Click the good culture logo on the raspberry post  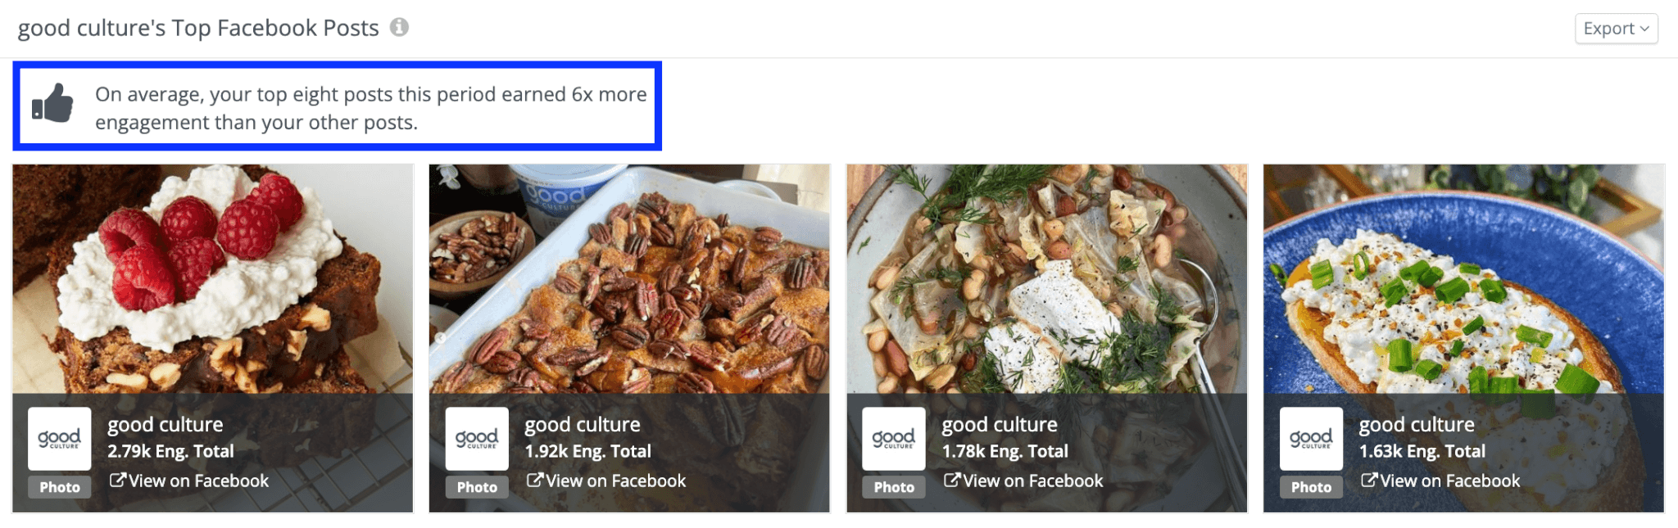click(59, 439)
